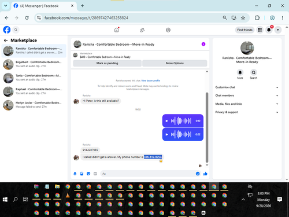The width and height of the screenshot is (289, 217).
Task: Open Ranisha conversation in the list
Action: click(x=34, y=51)
